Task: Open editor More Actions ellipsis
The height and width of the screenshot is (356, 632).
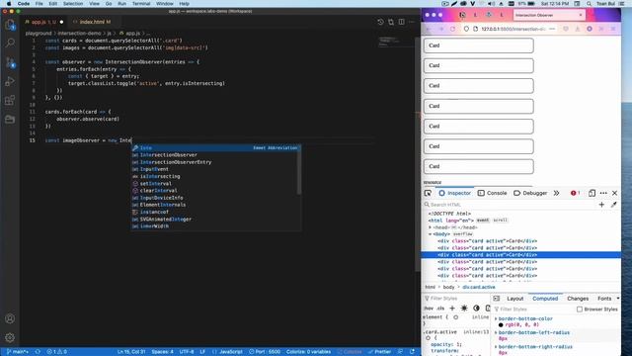Action: coord(411,22)
